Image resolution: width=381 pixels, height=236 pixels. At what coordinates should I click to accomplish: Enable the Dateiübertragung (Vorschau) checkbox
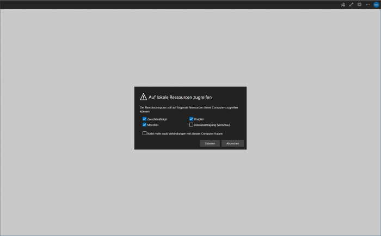[192, 125]
